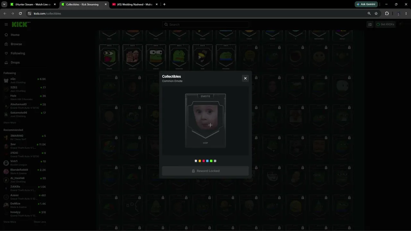Open the browser extensions menu
Viewport: 411px width, 231px height.
[387, 13]
